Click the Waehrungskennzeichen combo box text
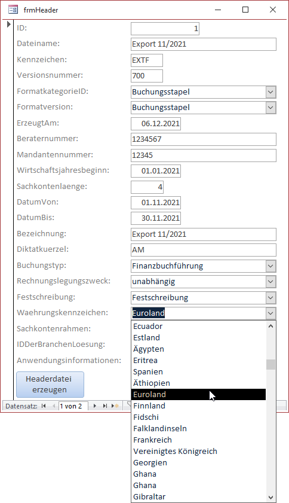The height and width of the screenshot is (503, 289). [x=148, y=313]
